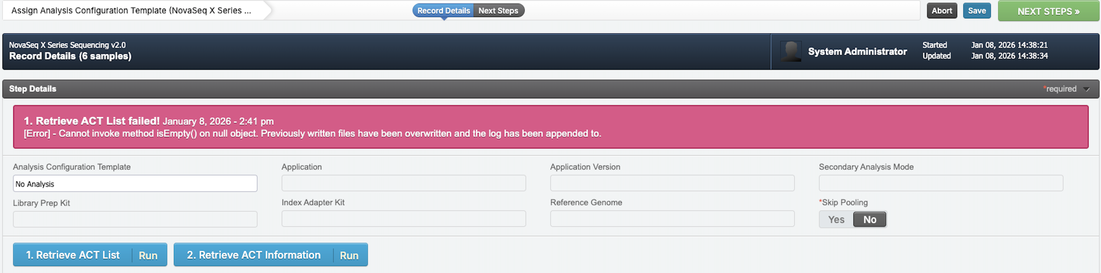Switch to the Record Details tab

(443, 10)
